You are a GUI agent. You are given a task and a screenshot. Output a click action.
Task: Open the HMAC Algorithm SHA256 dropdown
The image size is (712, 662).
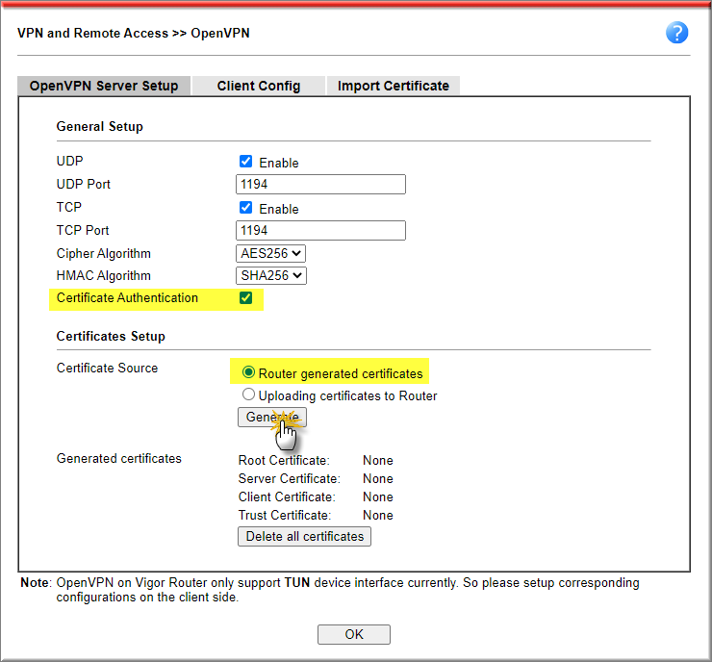coord(271,275)
